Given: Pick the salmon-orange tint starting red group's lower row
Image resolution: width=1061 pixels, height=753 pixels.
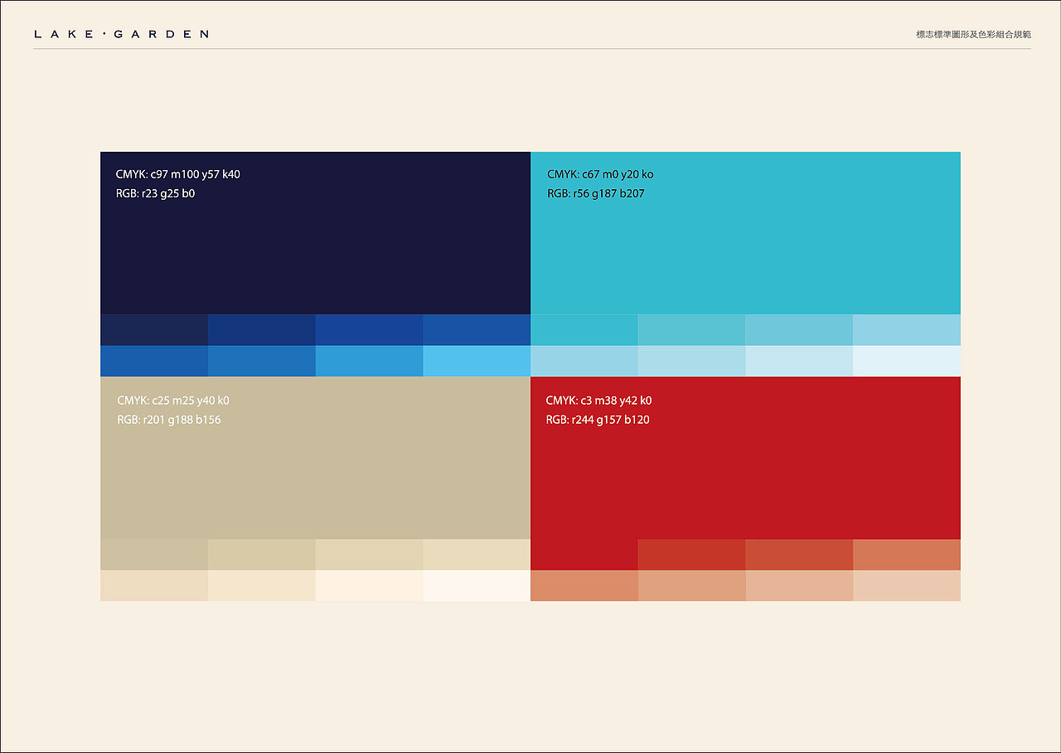Looking at the screenshot, I should (x=584, y=585).
